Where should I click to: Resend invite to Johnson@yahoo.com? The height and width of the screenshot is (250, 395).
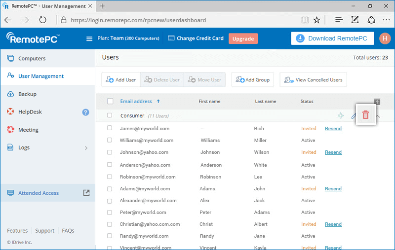click(333, 152)
